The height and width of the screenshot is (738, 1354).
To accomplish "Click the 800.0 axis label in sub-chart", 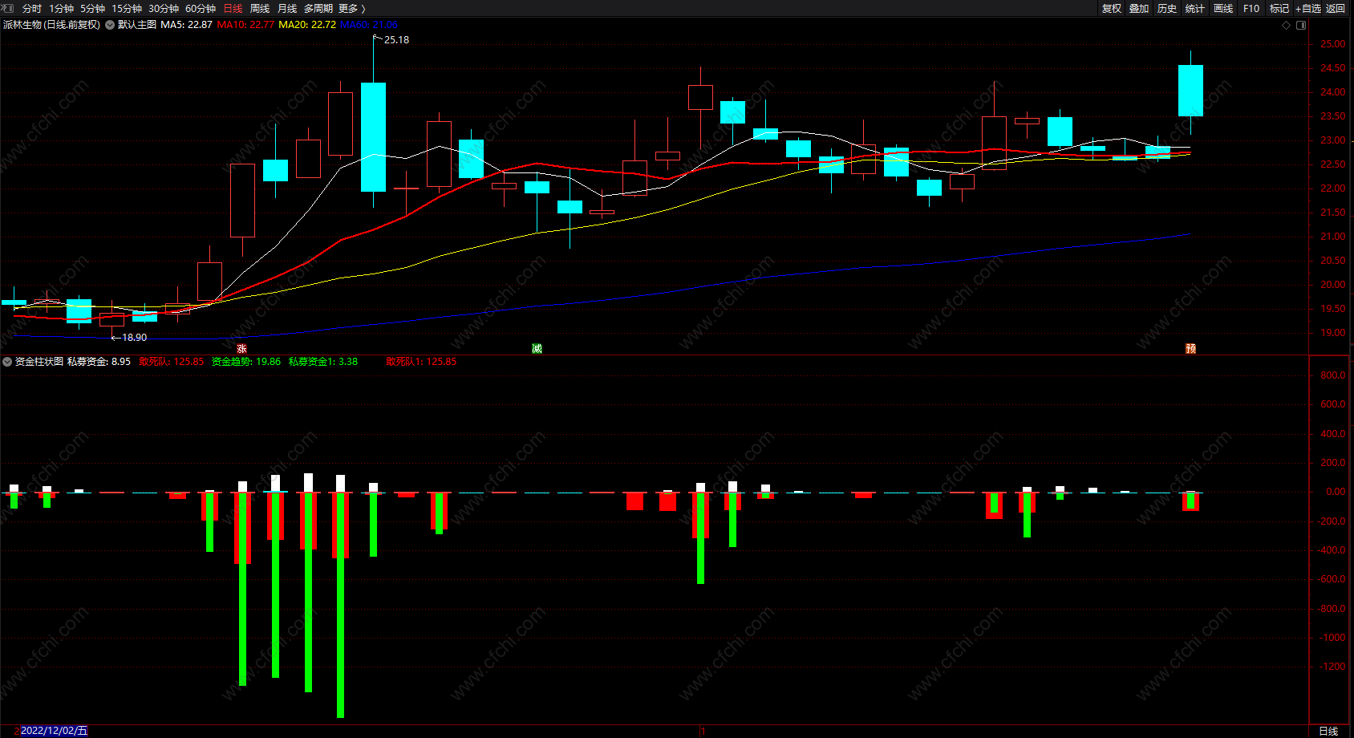I will 1333,375.
